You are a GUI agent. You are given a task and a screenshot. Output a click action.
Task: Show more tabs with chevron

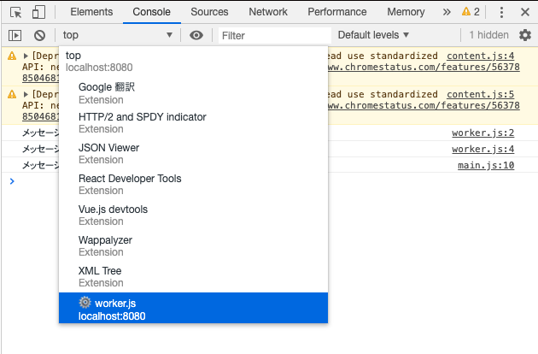point(447,12)
